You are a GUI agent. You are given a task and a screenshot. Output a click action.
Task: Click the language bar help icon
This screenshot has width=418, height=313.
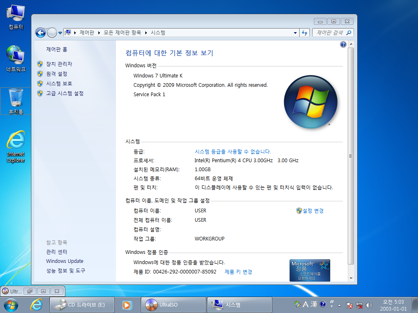pyautogui.click(x=322, y=304)
